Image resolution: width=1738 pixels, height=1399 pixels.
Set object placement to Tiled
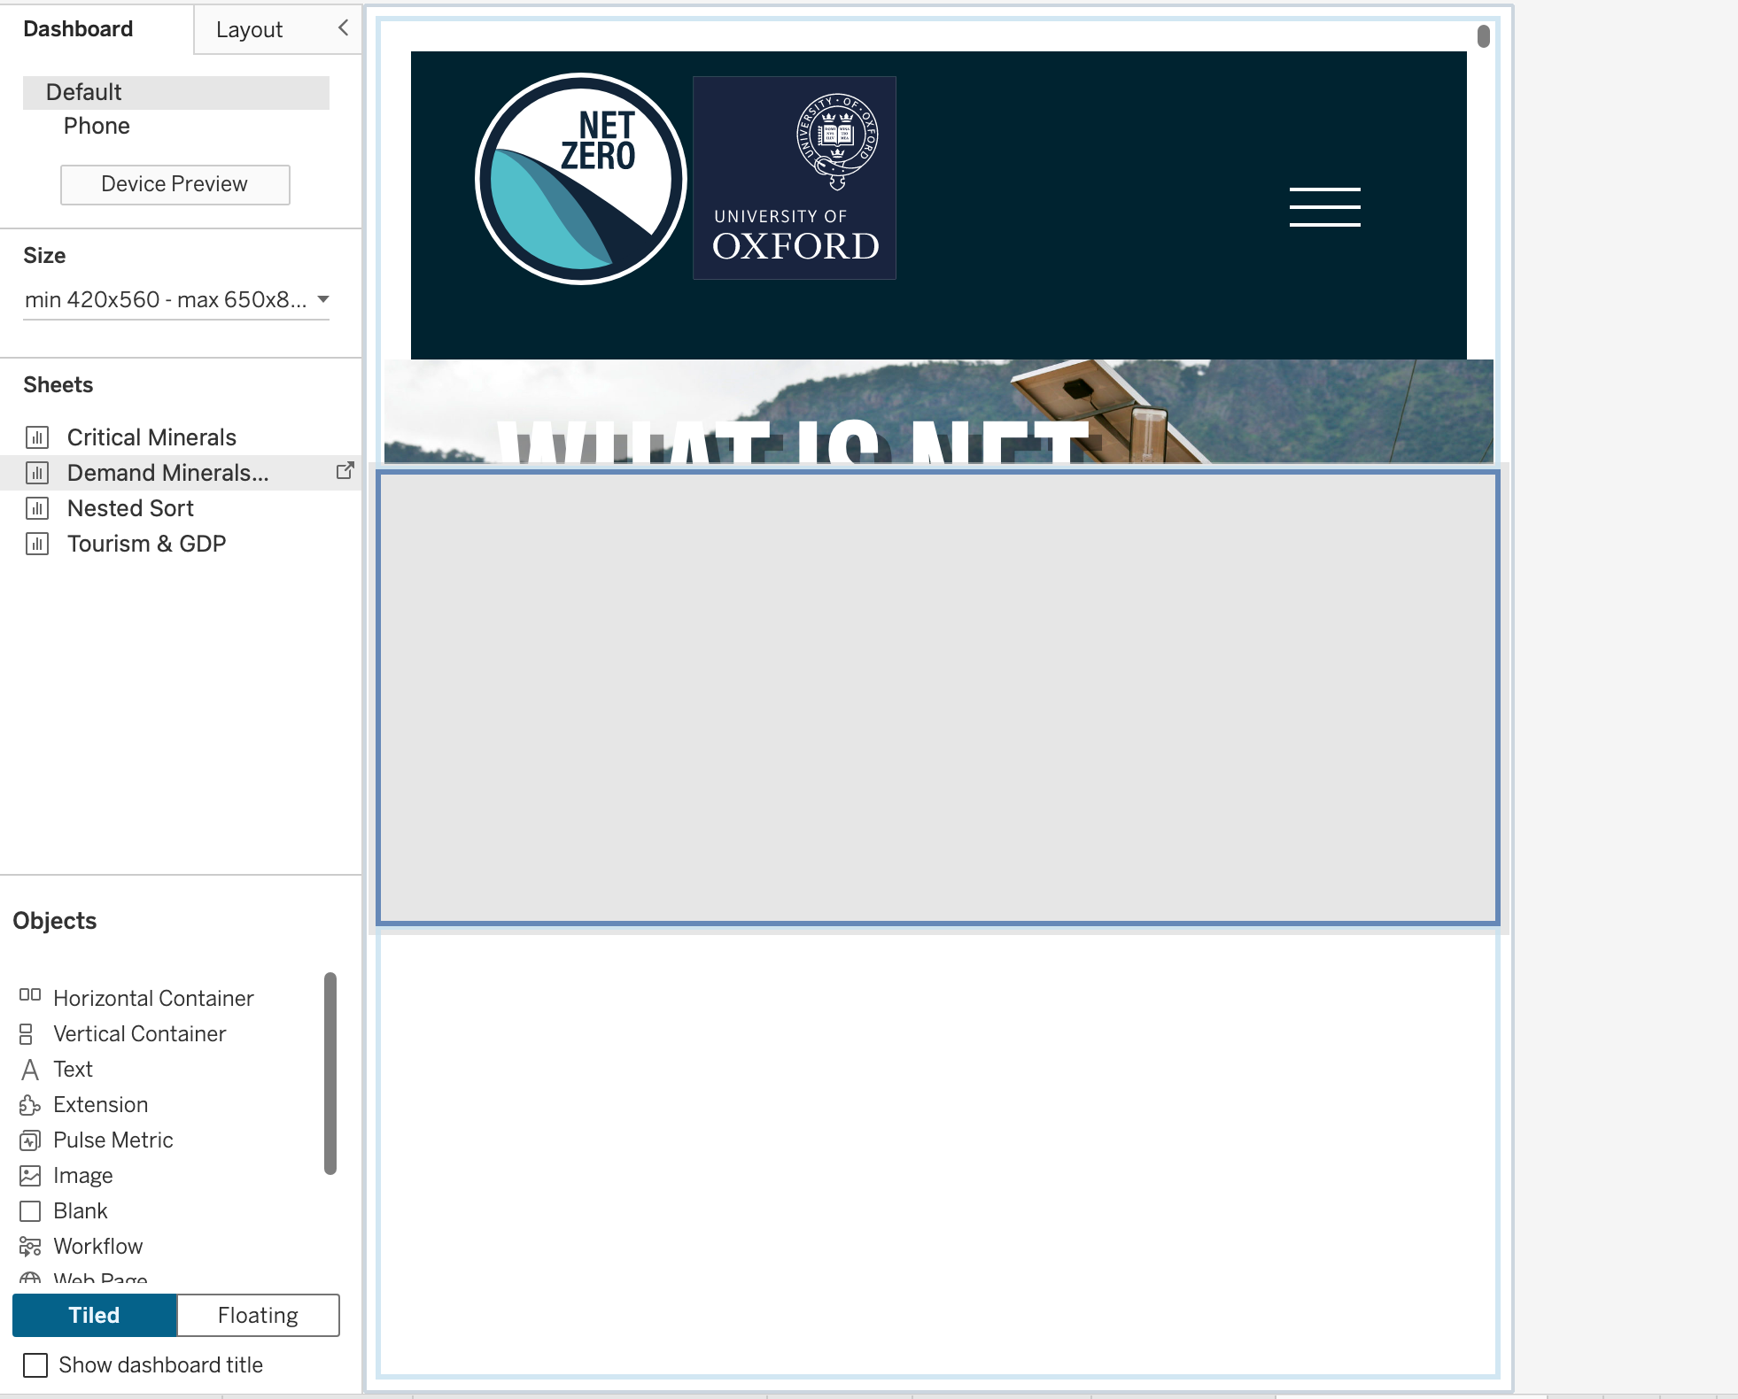click(x=95, y=1315)
